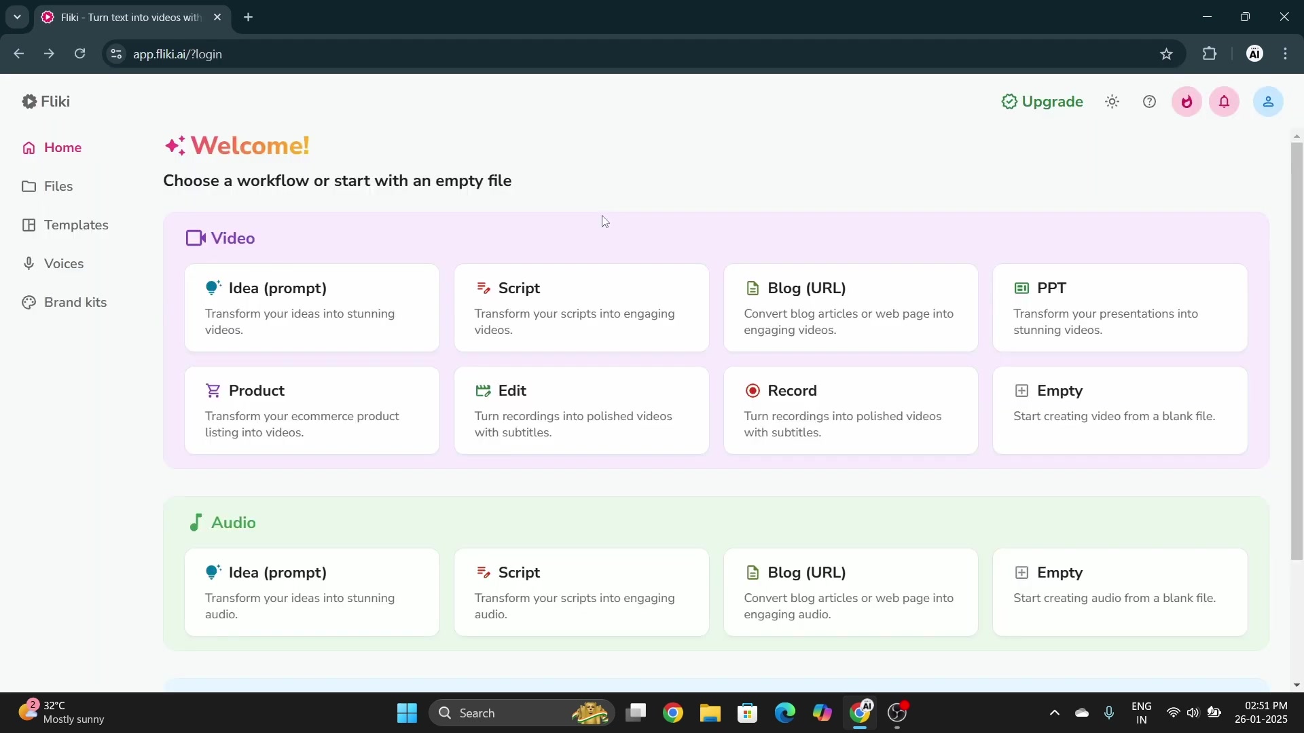Click the page vertical scrollbar
The image size is (1304, 733).
[x=1297, y=351]
